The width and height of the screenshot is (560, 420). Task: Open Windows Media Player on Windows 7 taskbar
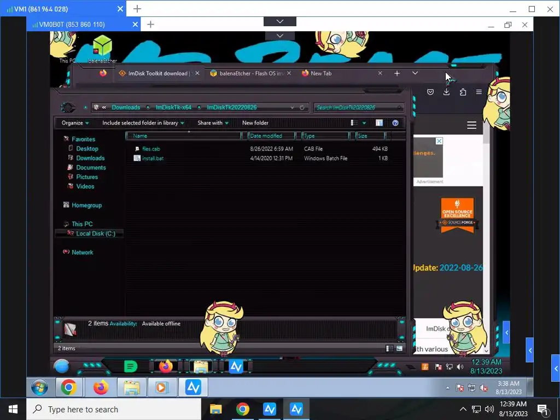[x=161, y=387]
